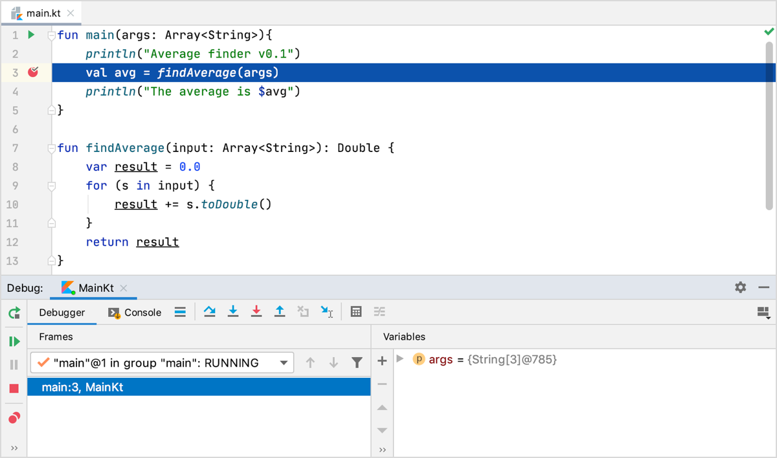Screen dimensions: 777x458
Task: Open the debug panel settings gear
Action: point(740,287)
